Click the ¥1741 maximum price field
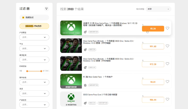This screenshot has width=188, height=109. (x=46, y=71)
